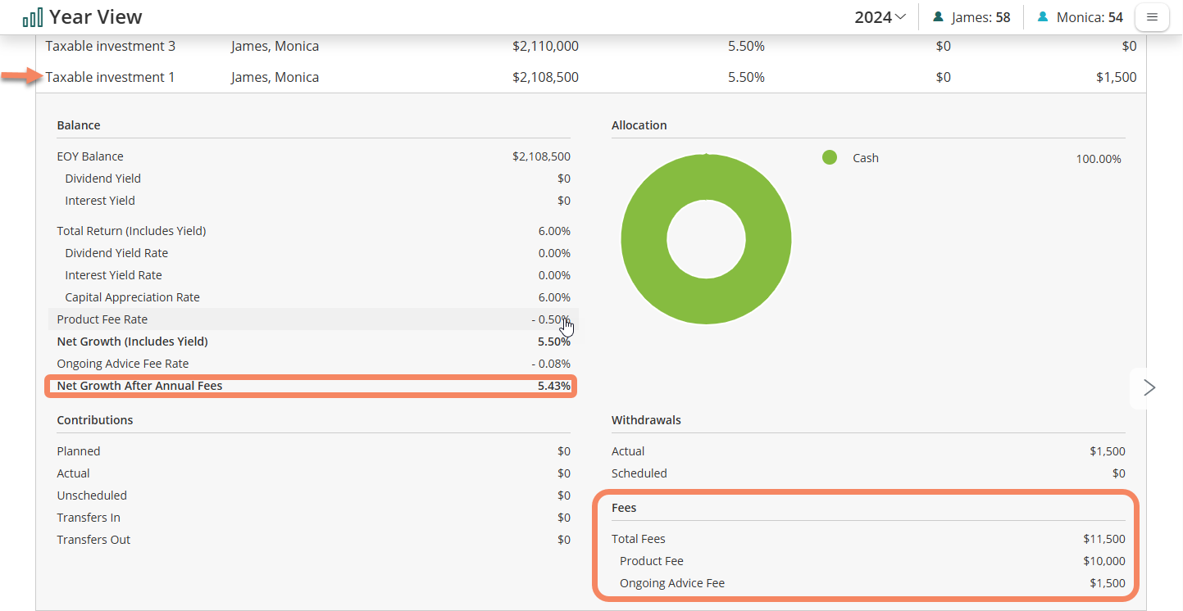The image size is (1183, 611).
Task: Select the Net Growth After Annual Fees row
Action: click(312, 386)
